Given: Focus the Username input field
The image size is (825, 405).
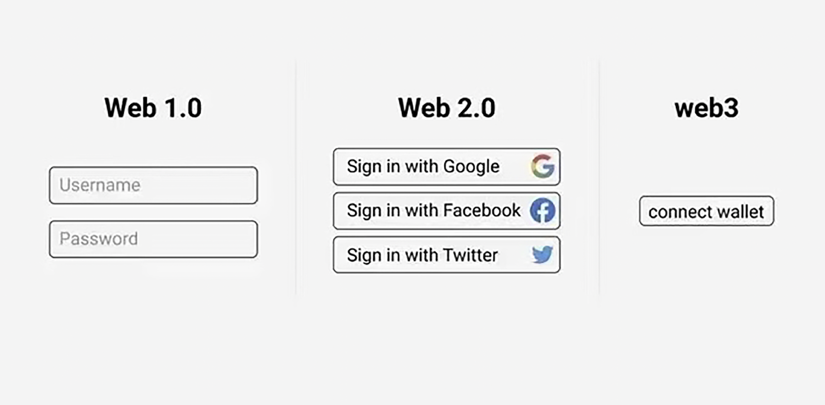Looking at the screenshot, I should (x=153, y=186).
